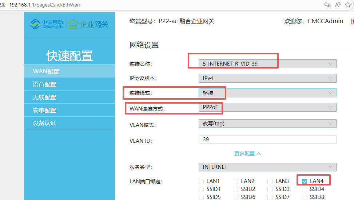
Task: Click the VLAN模式 label
Action: point(143,125)
